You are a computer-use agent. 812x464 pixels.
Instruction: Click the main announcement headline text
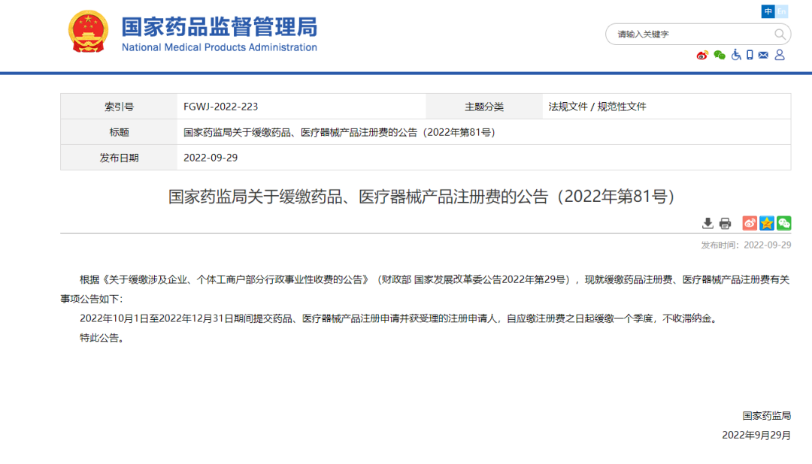[425, 197]
